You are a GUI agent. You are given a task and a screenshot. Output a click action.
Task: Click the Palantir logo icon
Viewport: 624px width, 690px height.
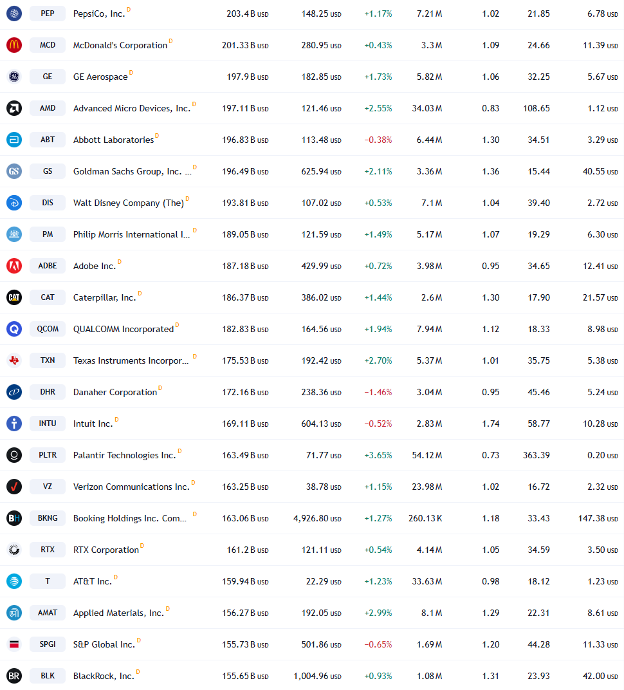click(x=14, y=455)
